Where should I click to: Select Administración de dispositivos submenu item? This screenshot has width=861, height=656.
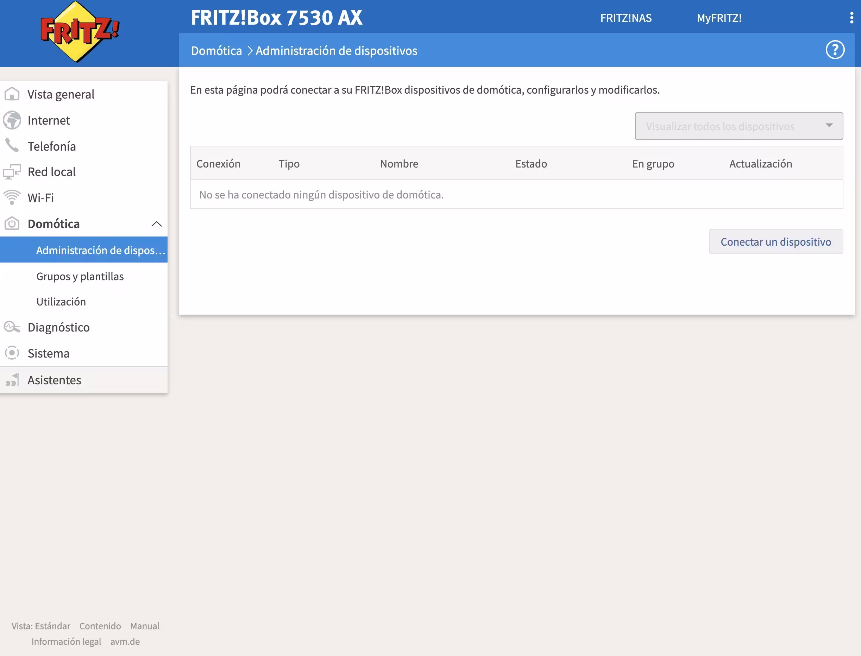click(84, 250)
